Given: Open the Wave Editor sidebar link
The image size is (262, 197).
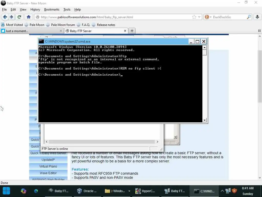Looking at the screenshot, I should [x=48, y=173].
